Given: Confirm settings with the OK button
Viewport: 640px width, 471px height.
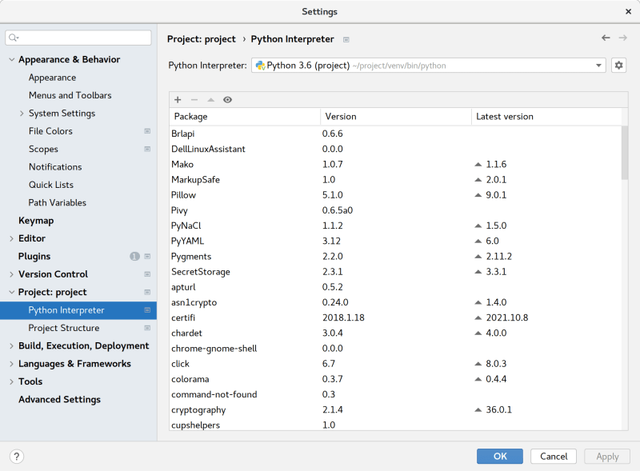Looking at the screenshot, I should click(499, 456).
